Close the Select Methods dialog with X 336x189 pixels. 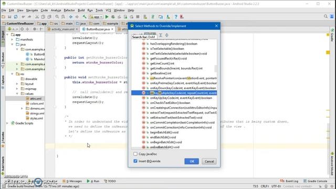coord(216,26)
